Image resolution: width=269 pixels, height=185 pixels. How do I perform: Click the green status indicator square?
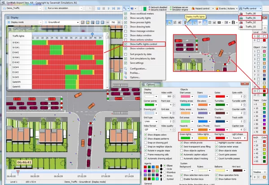(x=145, y=9)
